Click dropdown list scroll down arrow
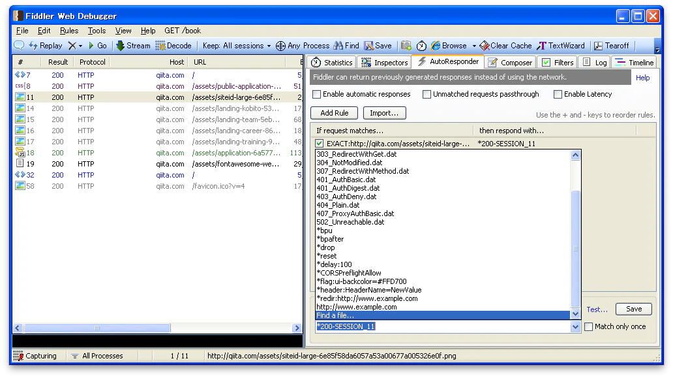This screenshot has width=673, height=378. point(576,315)
